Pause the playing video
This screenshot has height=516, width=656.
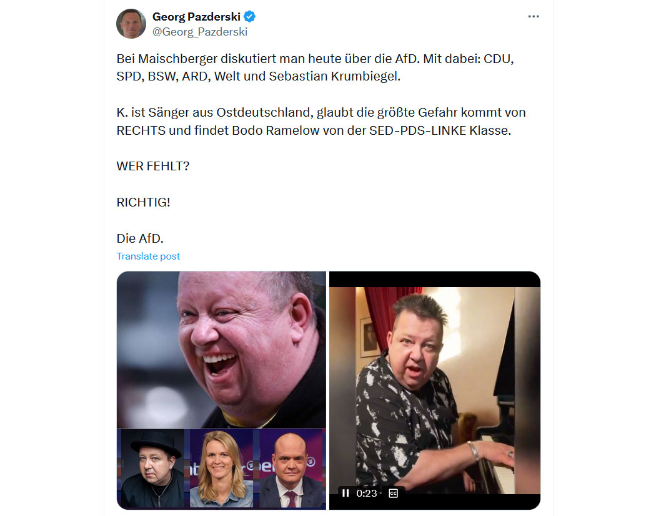[345, 494]
